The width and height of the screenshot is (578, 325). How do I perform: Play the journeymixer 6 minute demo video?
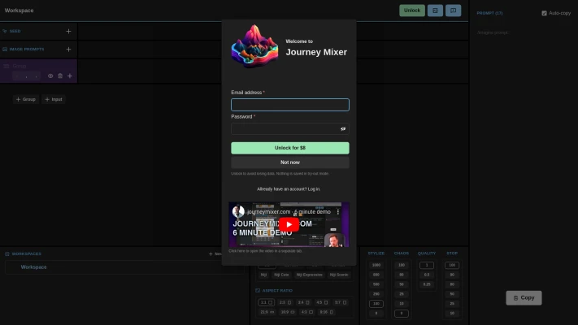[289, 224]
